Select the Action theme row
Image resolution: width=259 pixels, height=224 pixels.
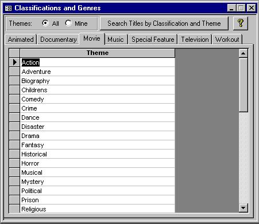(x=98, y=62)
